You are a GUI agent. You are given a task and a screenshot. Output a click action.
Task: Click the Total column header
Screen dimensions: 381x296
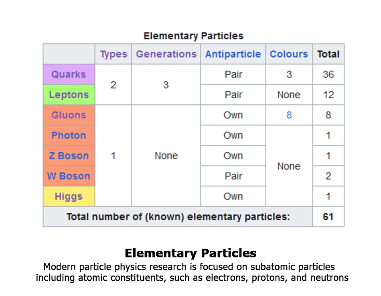(328, 55)
